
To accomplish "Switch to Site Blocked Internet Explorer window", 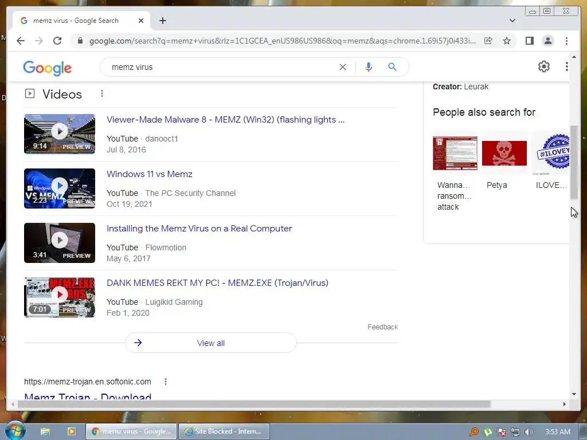I will pos(224,431).
